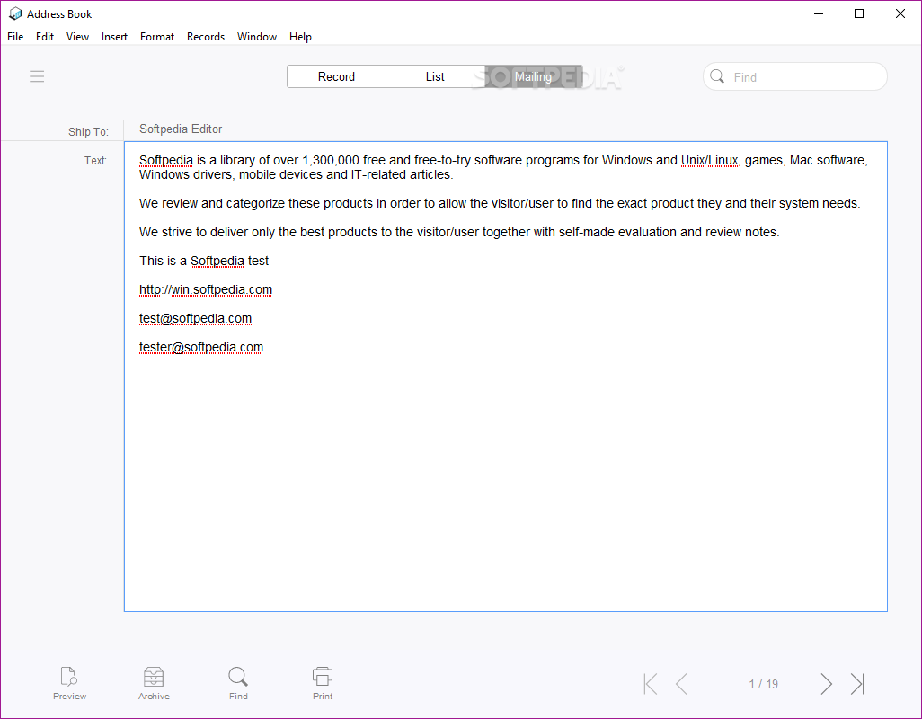Click the 'Text:' field label
922x719 pixels.
95,161
